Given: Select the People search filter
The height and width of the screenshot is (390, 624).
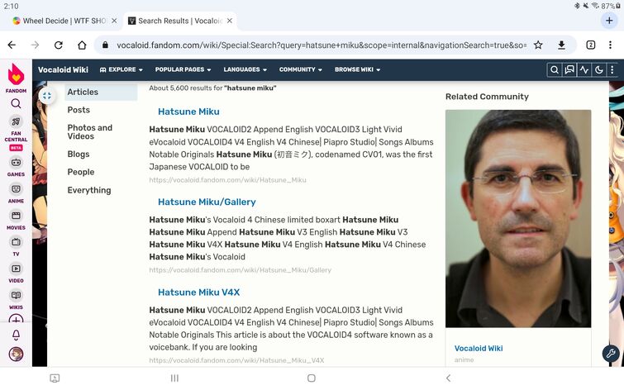Looking at the screenshot, I should [81, 172].
